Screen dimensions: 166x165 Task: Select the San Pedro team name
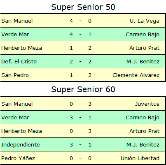(15, 75)
